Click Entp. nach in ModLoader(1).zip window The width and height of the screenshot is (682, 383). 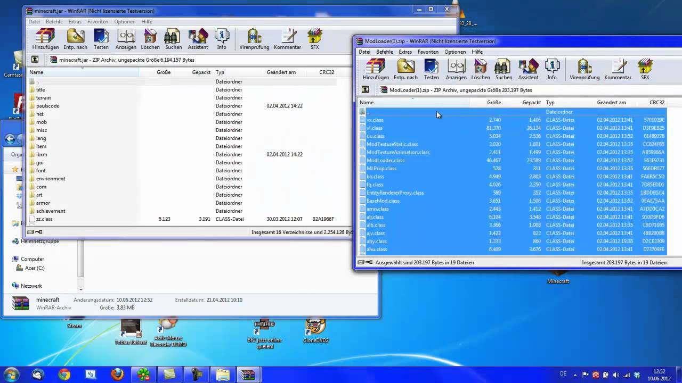click(x=405, y=69)
